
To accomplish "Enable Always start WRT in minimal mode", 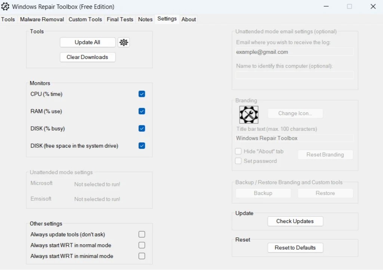I will (x=141, y=256).
